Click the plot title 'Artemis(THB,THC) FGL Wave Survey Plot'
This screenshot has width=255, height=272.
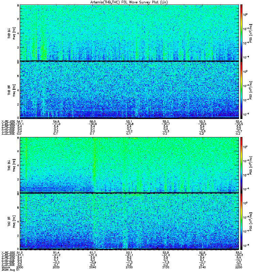pos(129,2)
